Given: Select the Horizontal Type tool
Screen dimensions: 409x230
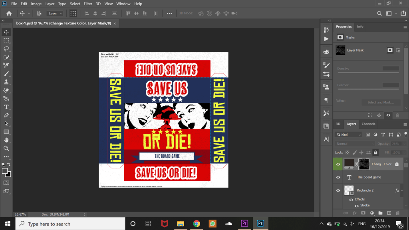Looking at the screenshot, I should click(6, 107).
